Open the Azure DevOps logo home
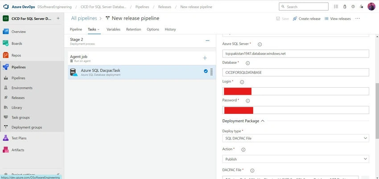 [x=6, y=7]
